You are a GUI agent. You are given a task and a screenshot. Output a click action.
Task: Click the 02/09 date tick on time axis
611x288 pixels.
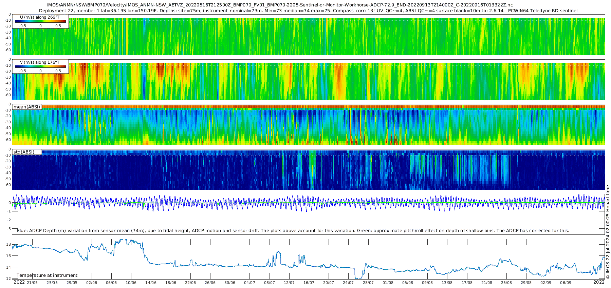[x=546, y=283]
